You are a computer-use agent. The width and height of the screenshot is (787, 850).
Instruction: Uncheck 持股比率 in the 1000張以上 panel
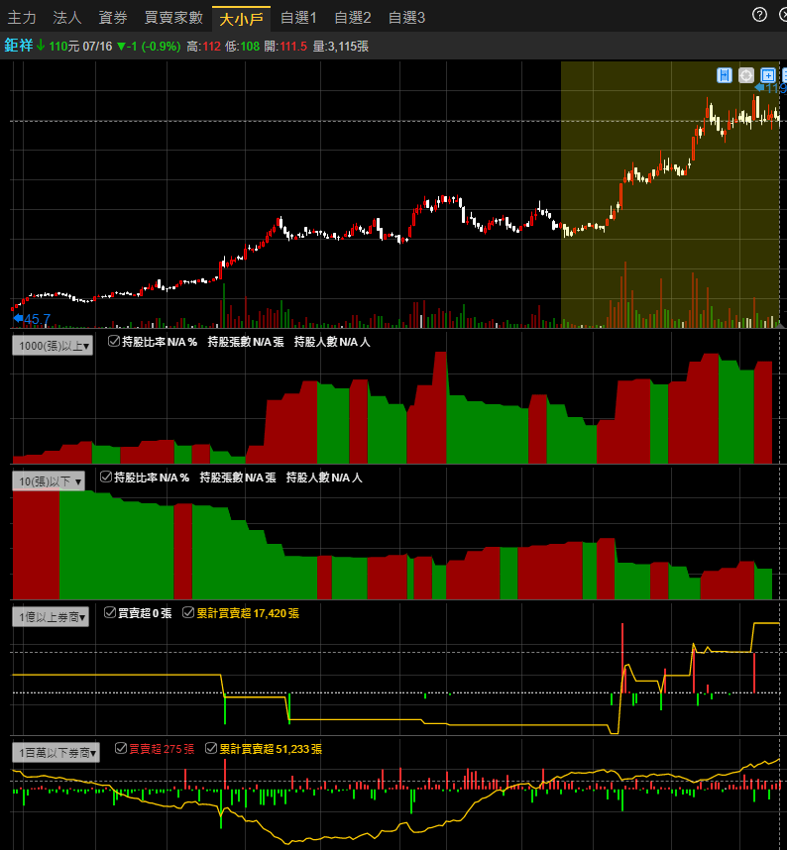[114, 341]
